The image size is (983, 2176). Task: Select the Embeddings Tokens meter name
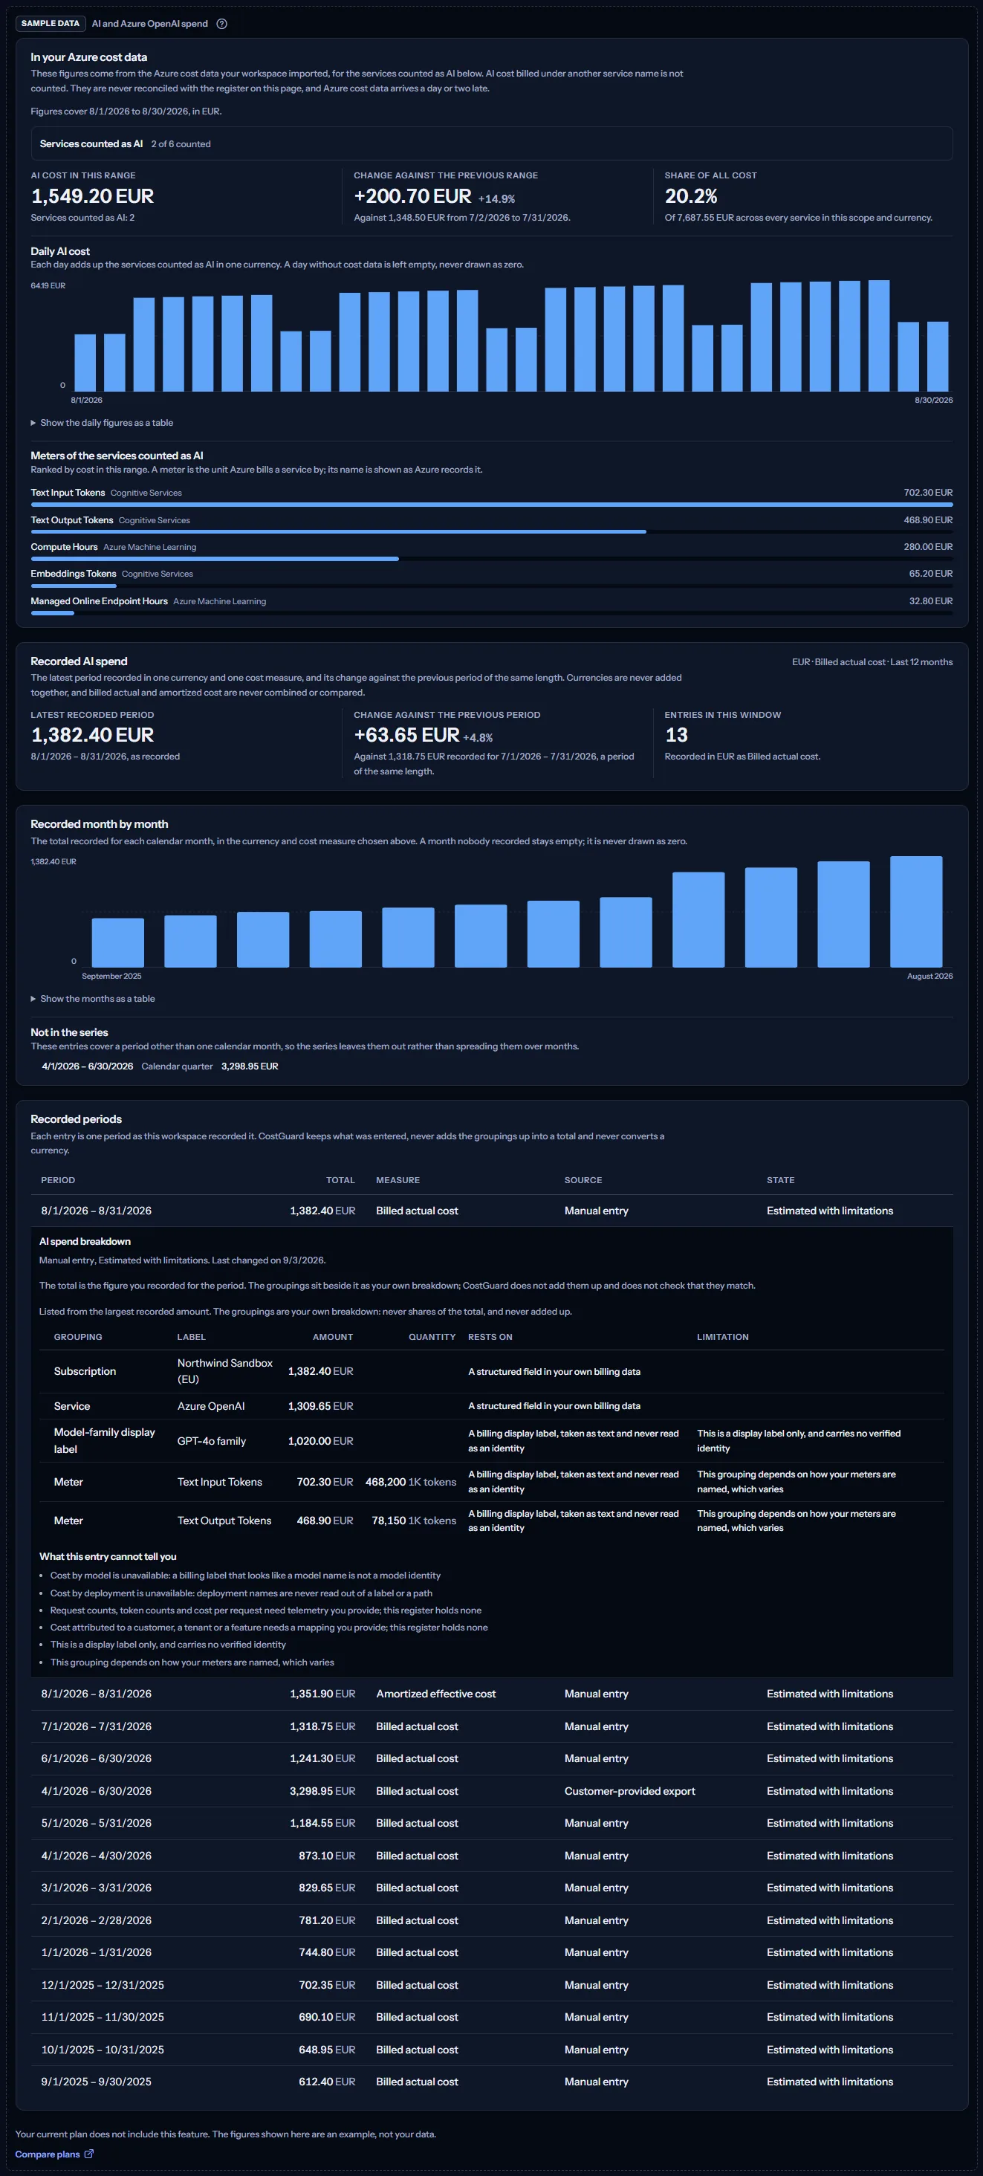74,574
